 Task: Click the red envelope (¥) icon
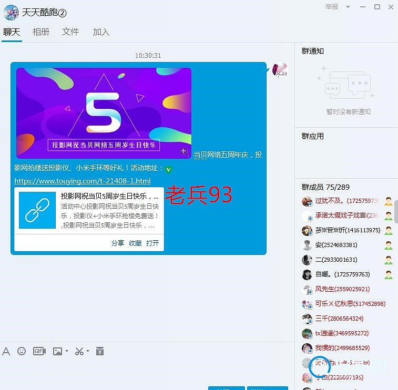pos(100,351)
